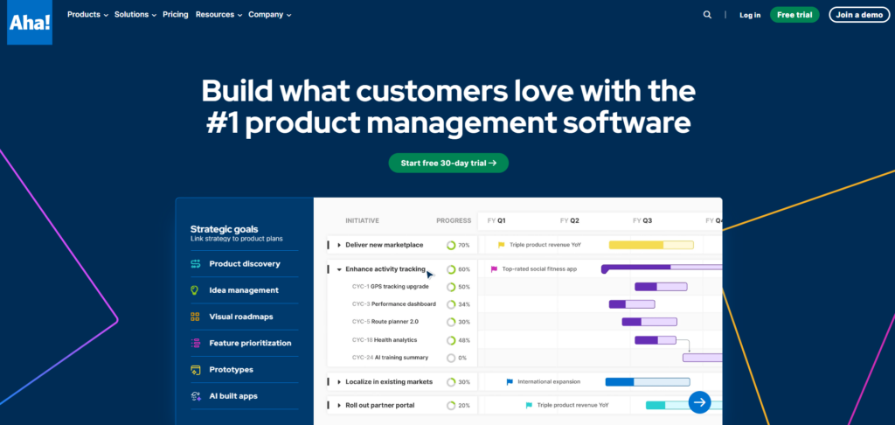
Task: Click the 50% progress ring for GPS tracking upgrade
Action: click(451, 287)
